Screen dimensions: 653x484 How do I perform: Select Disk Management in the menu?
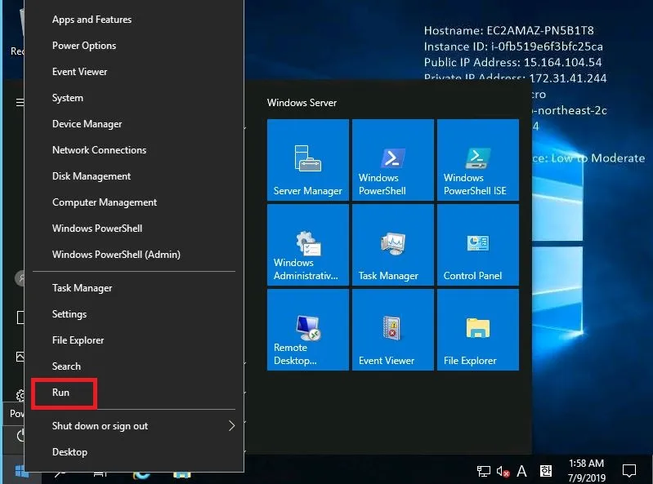pos(92,176)
